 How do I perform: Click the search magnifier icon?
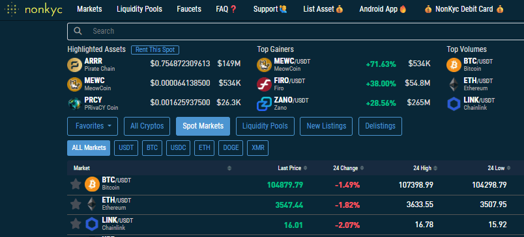(x=78, y=31)
